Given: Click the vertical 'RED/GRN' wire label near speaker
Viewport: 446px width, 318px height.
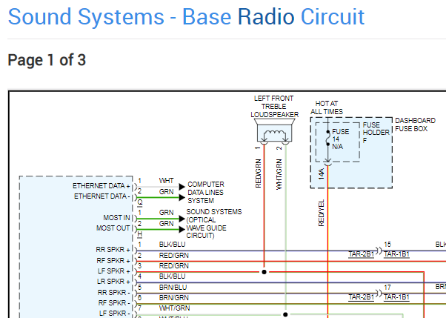Looking at the screenshot, I should 259,173.
